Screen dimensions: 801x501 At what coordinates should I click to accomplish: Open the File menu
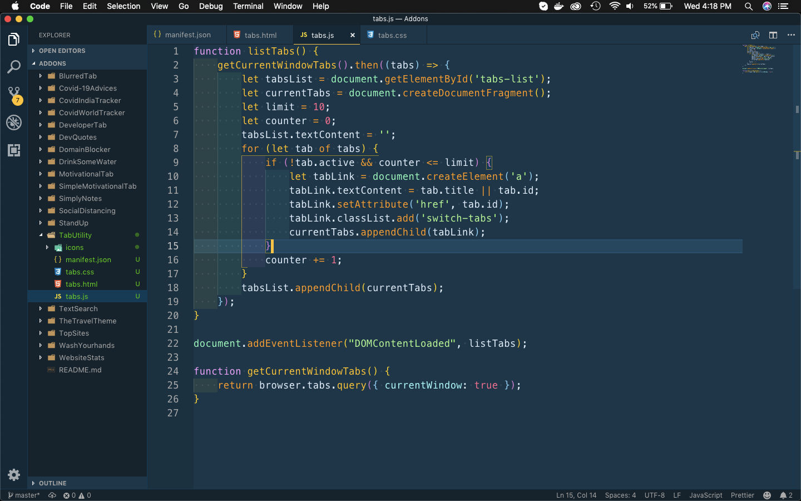(x=66, y=6)
